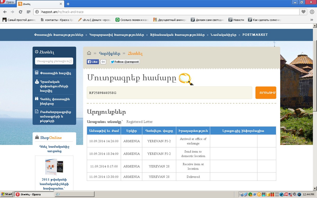
Task: Open the Speed Dial grid icon
Action: (29, 12)
